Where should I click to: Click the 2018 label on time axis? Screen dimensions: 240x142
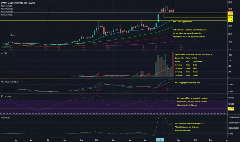click(x=96, y=140)
